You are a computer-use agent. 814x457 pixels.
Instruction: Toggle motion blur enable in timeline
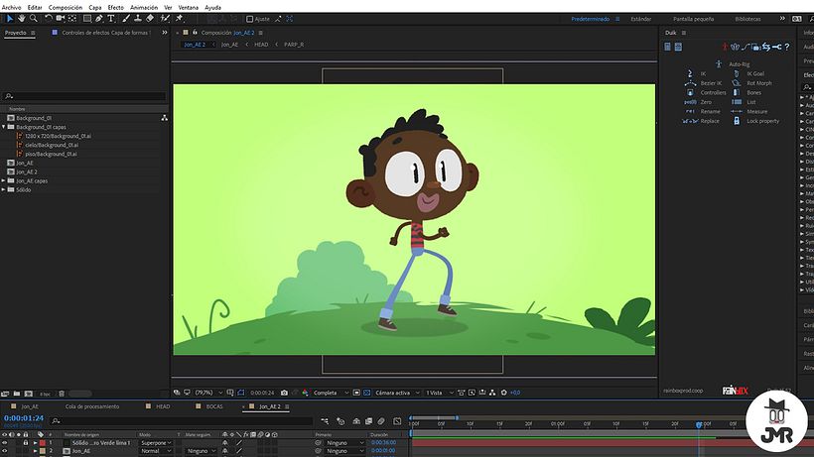[381, 421]
